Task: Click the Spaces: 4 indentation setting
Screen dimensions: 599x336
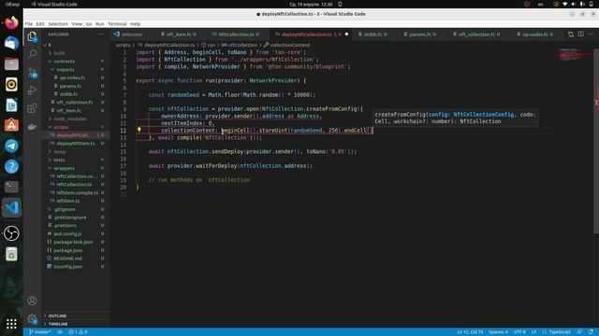Action: tap(498, 332)
